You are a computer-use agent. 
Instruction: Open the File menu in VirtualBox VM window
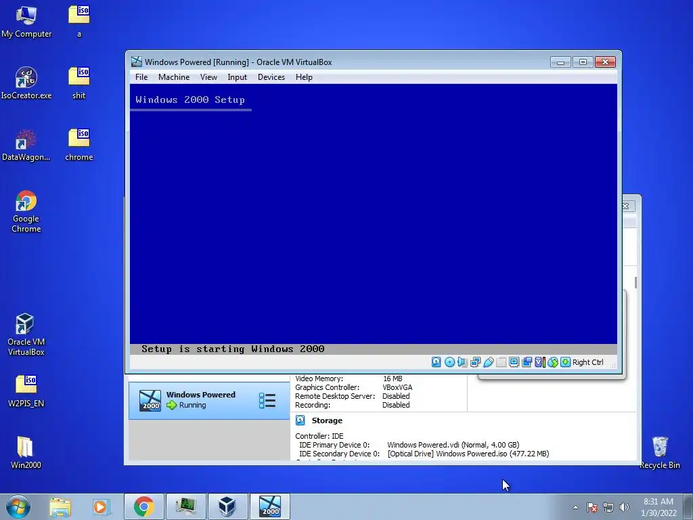tap(141, 77)
